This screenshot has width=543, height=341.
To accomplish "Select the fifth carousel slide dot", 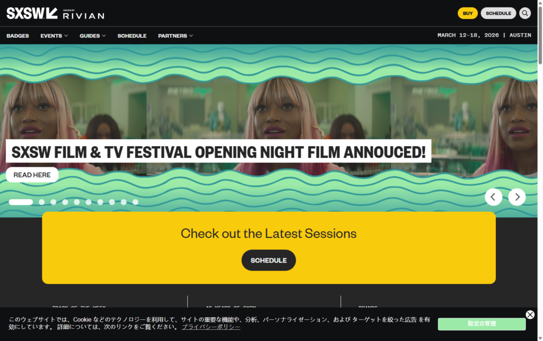I will [x=77, y=202].
